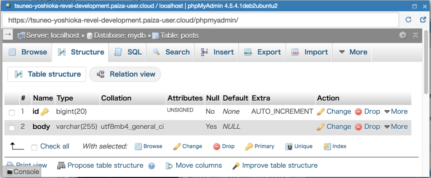Image resolution: width=431 pixels, height=178 pixels.
Task: Click Change for the id column
Action: click(334, 112)
